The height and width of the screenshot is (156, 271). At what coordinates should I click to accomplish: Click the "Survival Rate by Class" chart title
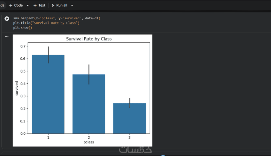click(88, 39)
